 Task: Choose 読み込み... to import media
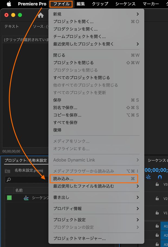point(94,179)
